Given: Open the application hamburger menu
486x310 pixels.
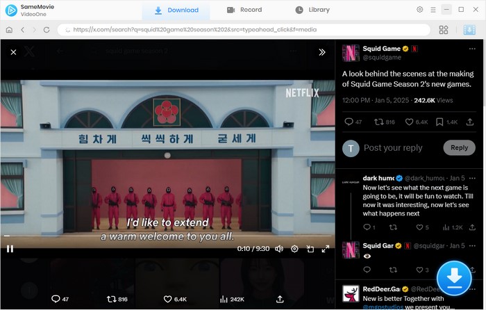Looking at the screenshot, I should [433, 10].
